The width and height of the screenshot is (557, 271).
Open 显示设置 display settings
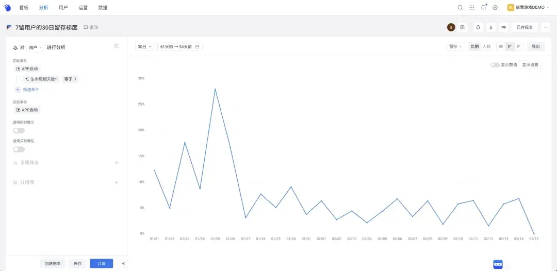pos(530,65)
